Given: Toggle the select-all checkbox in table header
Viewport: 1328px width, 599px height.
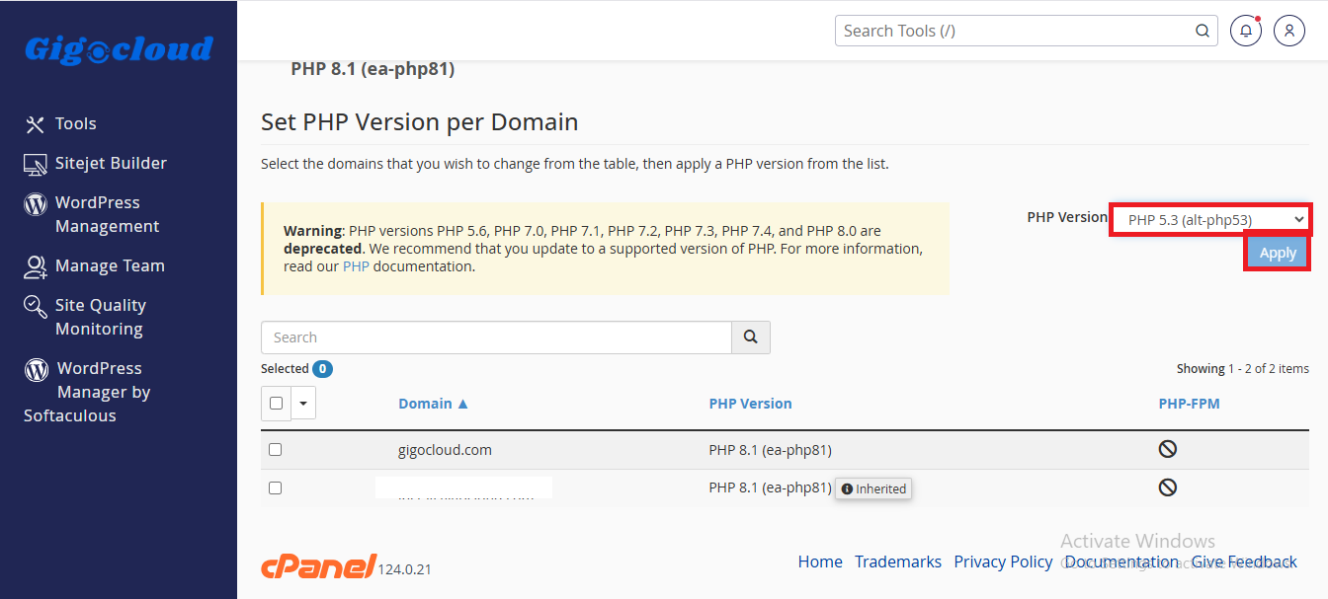Looking at the screenshot, I should click(x=276, y=404).
